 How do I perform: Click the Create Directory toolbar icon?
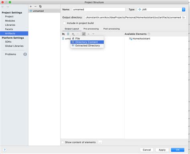click(63, 34)
